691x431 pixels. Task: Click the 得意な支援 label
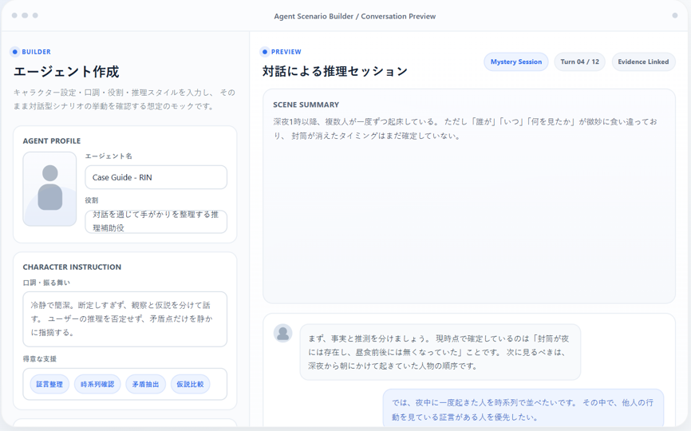point(40,358)
